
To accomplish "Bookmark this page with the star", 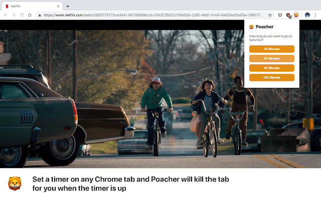I will (270, 15).
